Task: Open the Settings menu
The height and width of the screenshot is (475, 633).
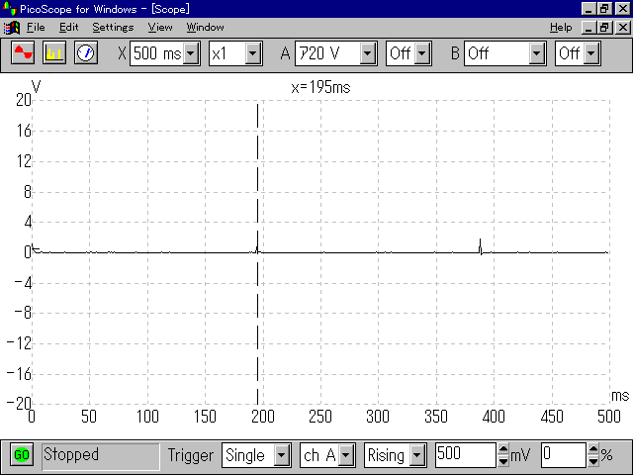Action: coord(113,28)
